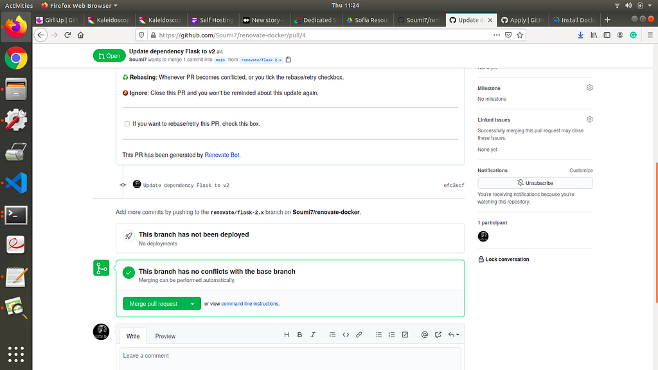Reload the page in Firefox
658x370 pixels.
pos(67,35)
